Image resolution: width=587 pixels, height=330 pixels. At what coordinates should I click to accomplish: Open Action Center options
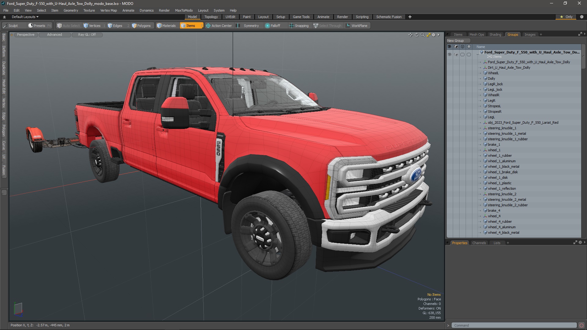click(219, 26)
